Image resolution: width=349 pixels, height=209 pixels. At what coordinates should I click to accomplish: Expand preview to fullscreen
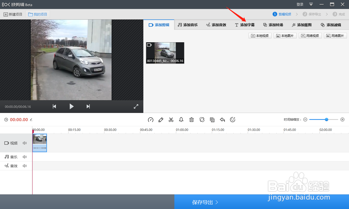click(136, 106)
